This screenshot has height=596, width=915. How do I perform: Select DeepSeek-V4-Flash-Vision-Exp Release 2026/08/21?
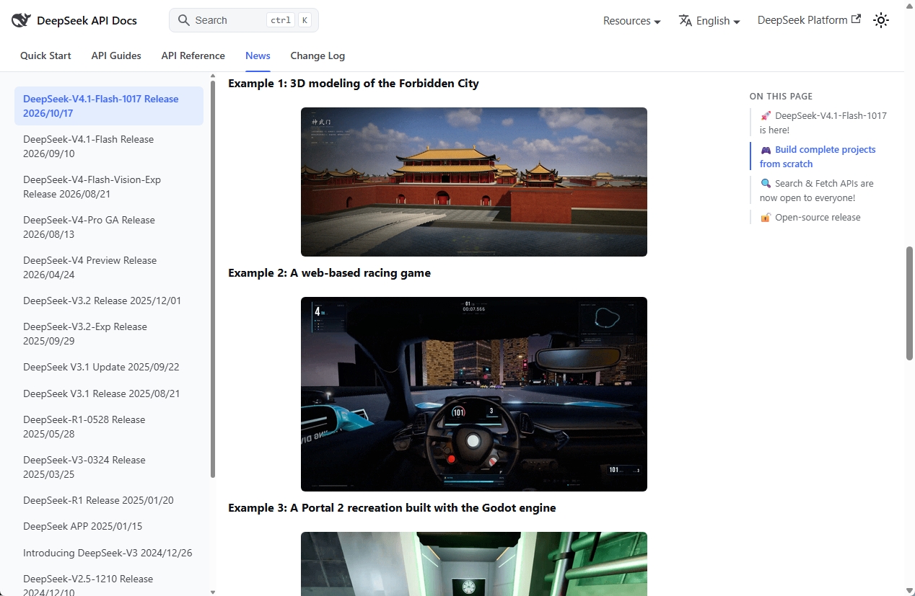(x=109, y=187)
